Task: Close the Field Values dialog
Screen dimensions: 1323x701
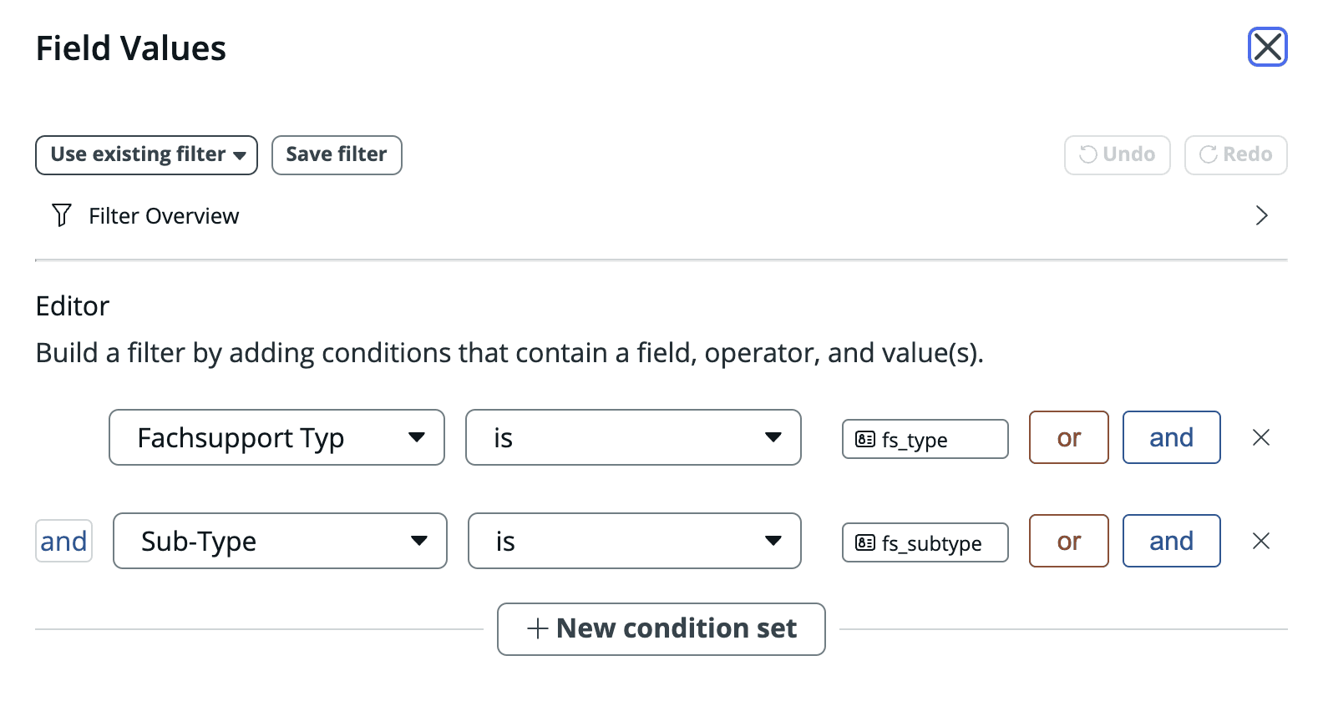Action: 1267,47
